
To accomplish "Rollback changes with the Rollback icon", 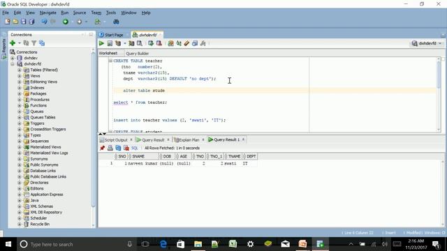I will (159, 43).
